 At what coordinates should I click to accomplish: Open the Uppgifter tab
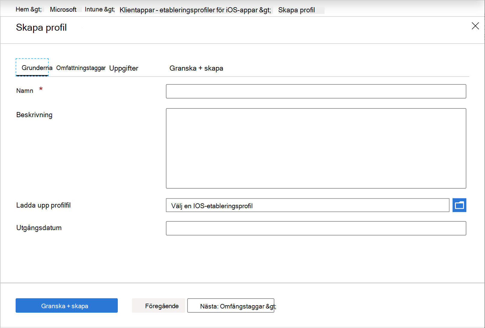[124, 68]
